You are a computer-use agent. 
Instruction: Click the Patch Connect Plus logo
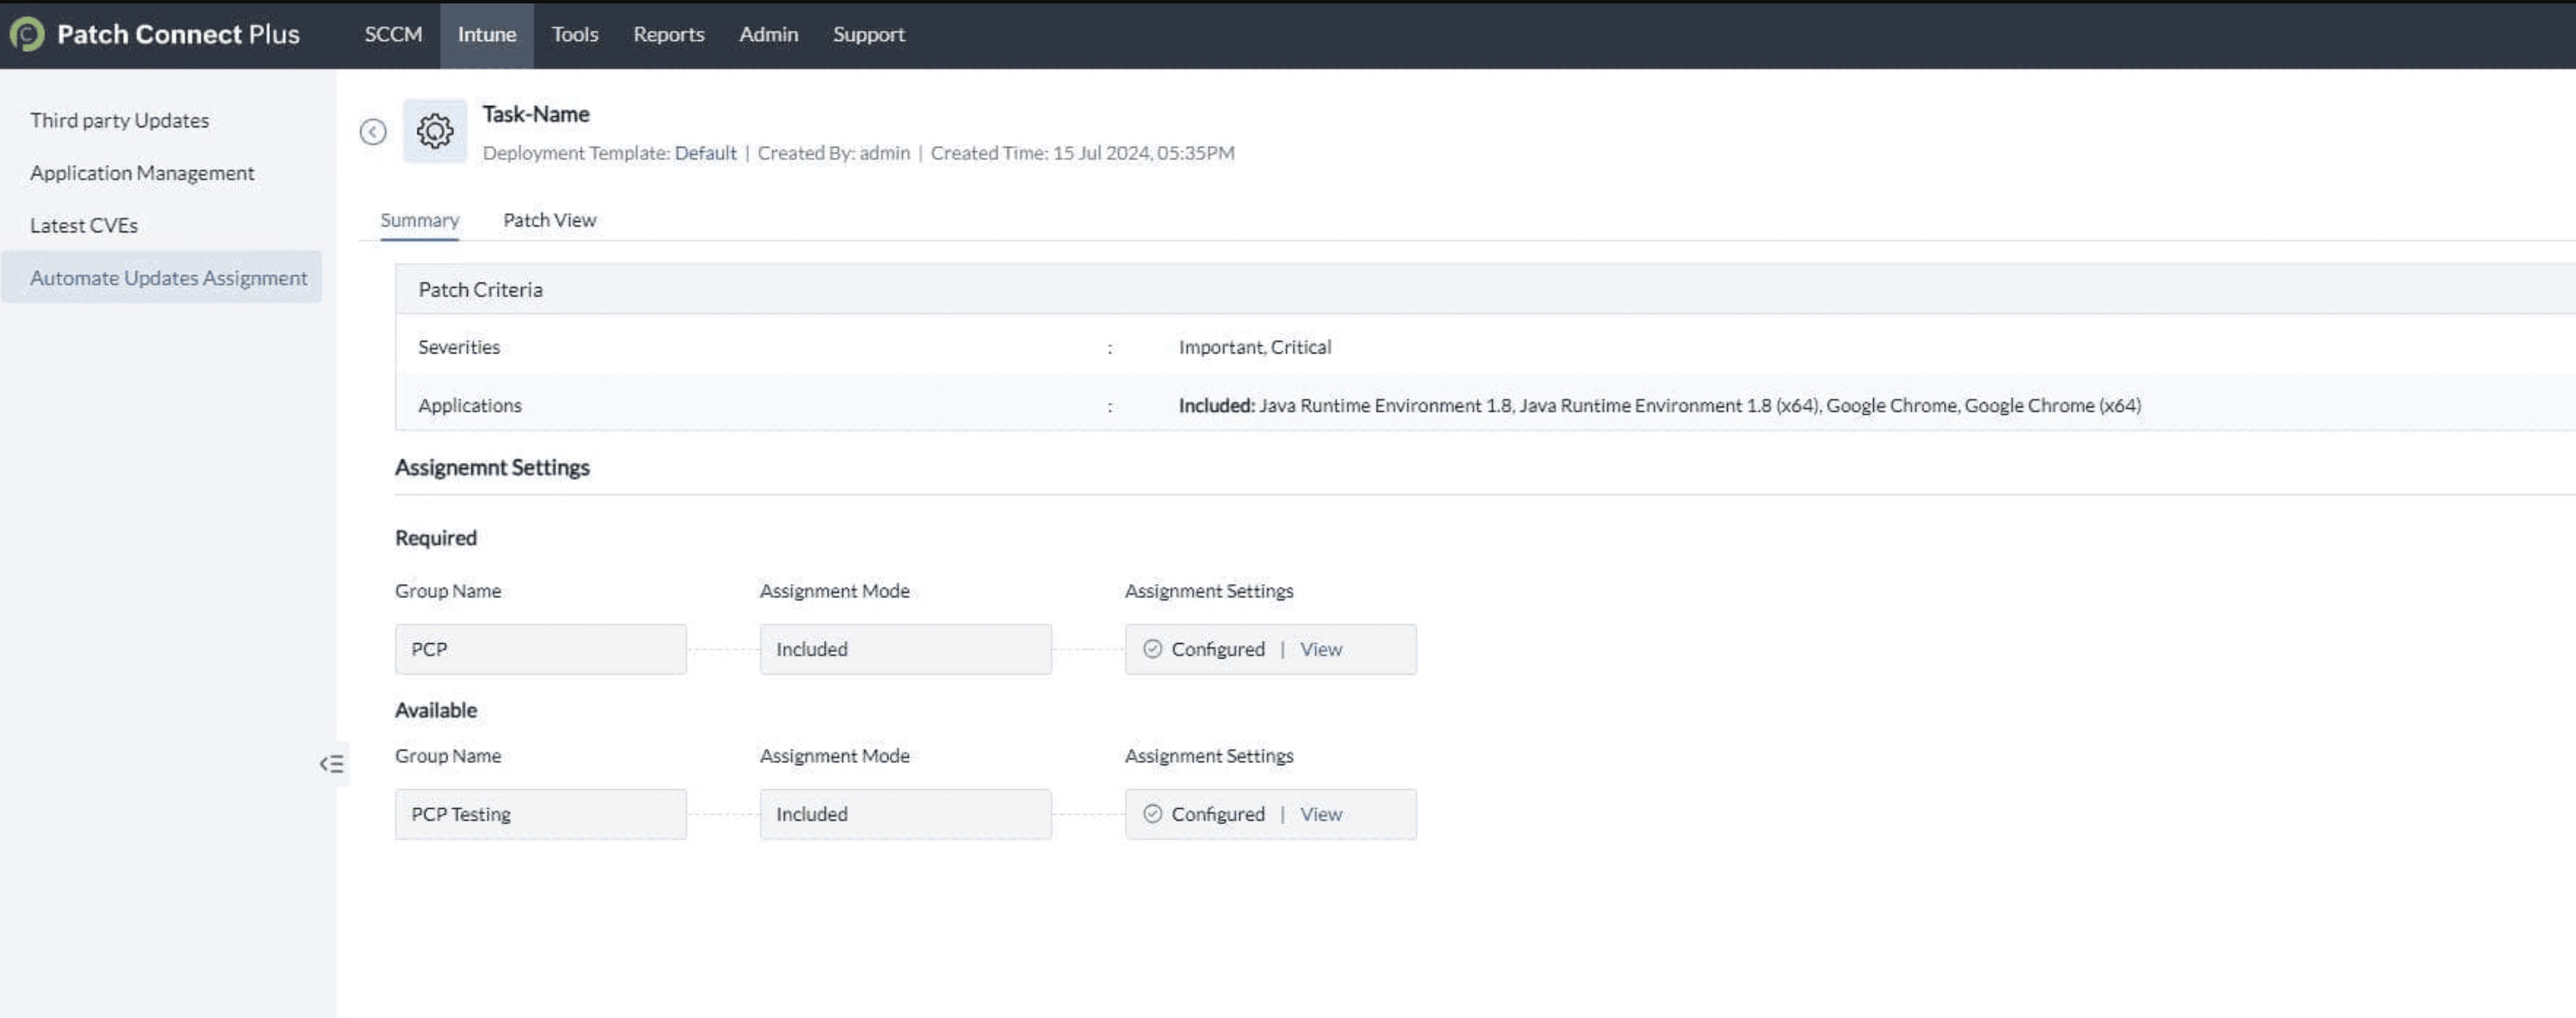(27, 34)
